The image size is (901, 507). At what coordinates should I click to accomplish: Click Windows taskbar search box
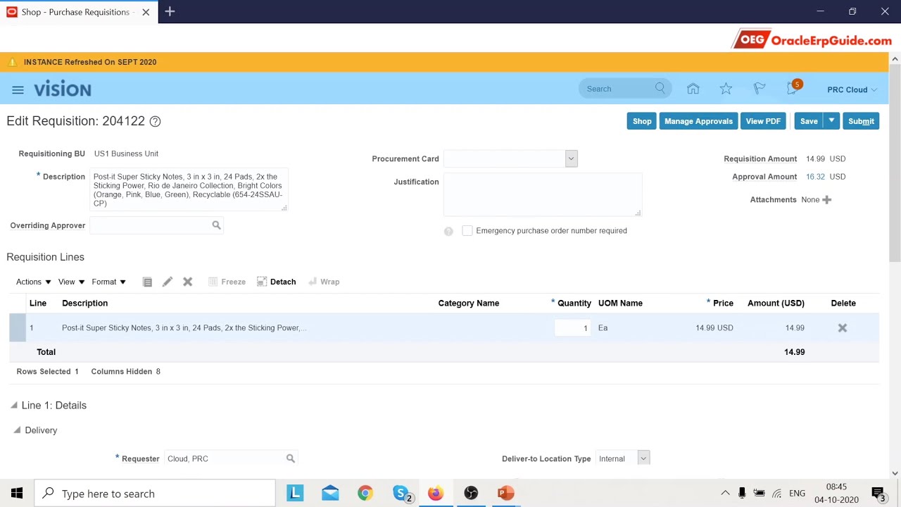[x=155, y=493]
